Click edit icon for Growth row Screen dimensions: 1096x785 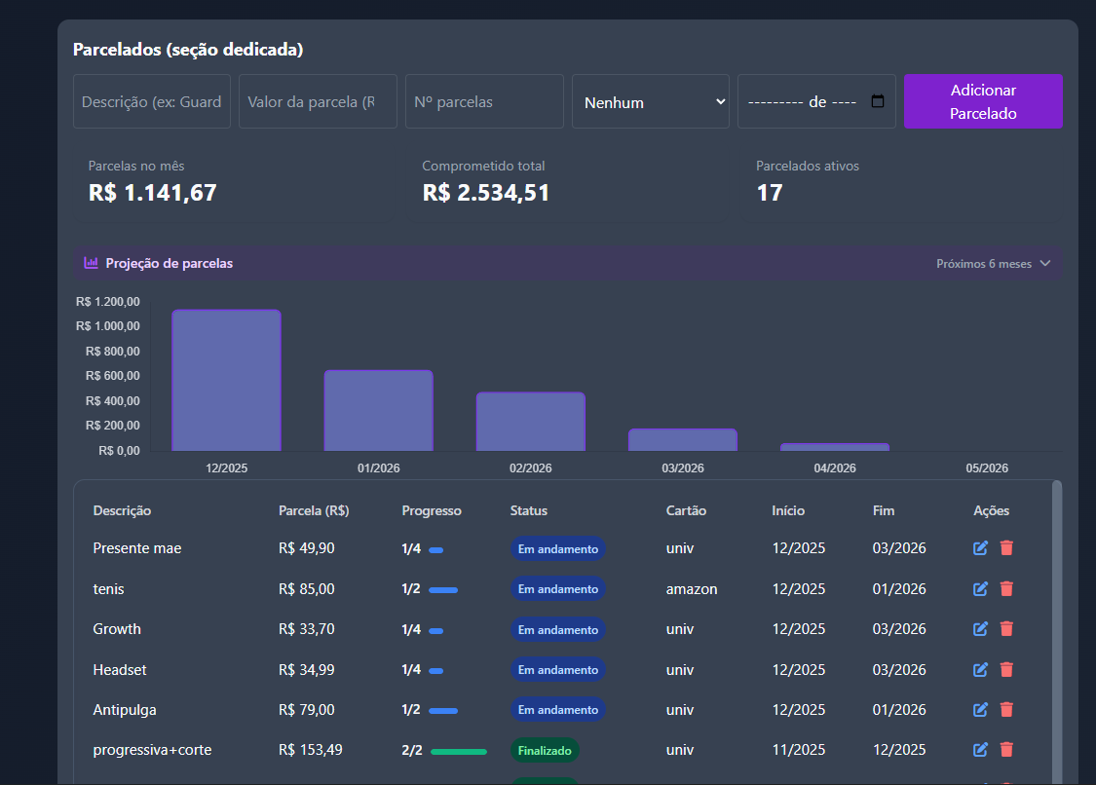(980, 629)
